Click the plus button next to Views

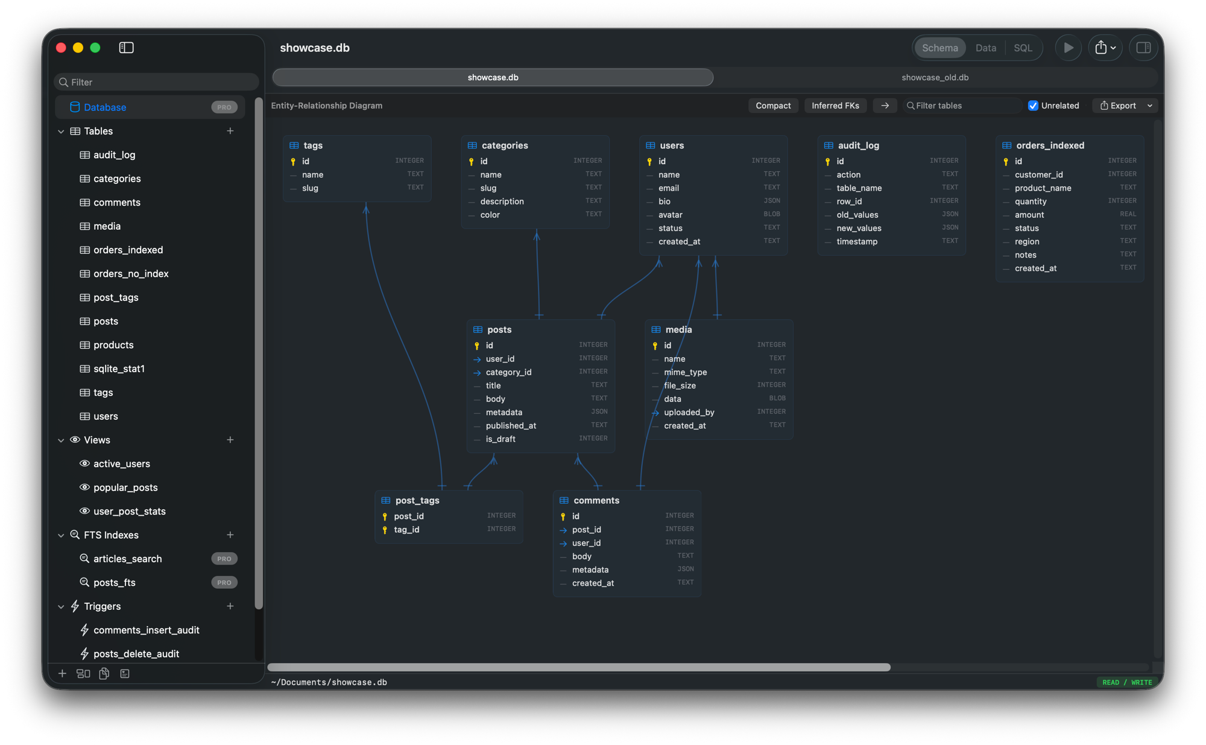click(230, 440)
